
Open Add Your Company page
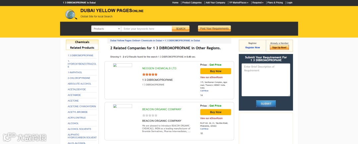[x=215, y=3]
